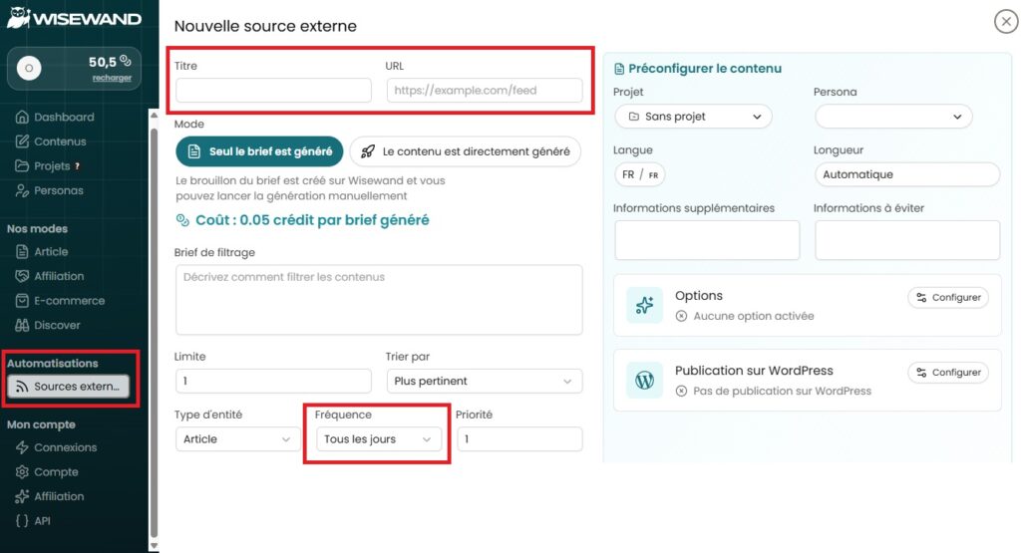This screenshot has width=1021, height=553.
Task: Open the Trier par dropdown
Action: (485, 382)
